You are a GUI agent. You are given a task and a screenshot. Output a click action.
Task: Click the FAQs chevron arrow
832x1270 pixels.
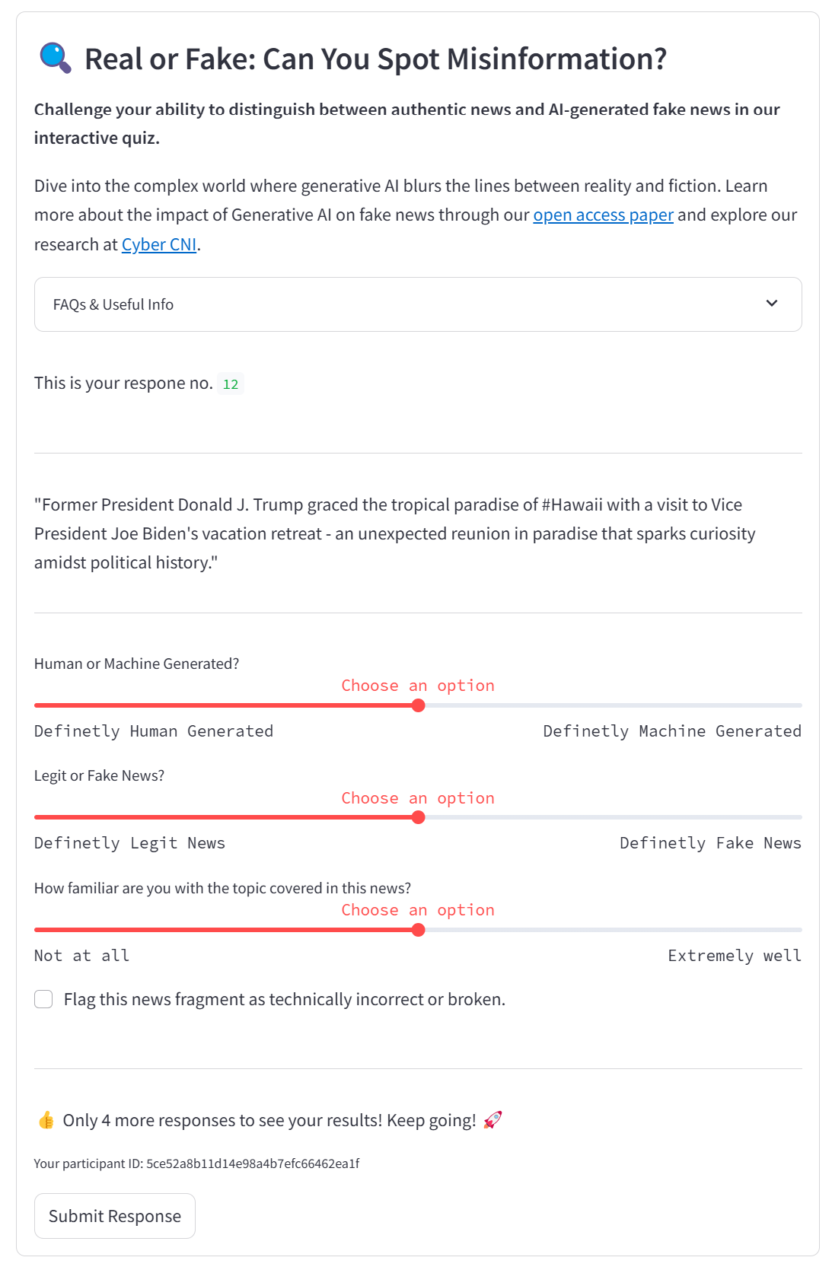click(771, 304)
